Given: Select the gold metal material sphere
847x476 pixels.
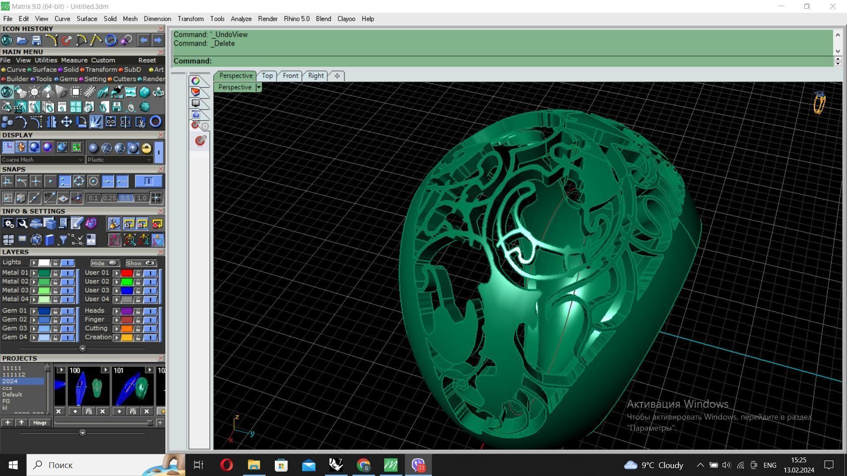Looking at the screenshot, I should pyautogui.click(x=146, y=148).
